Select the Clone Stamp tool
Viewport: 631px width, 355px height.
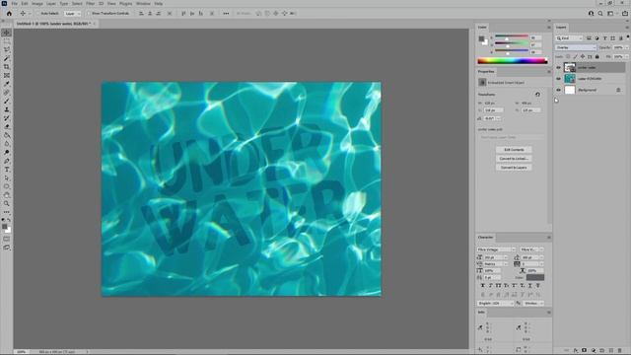(x=7, y=109)
